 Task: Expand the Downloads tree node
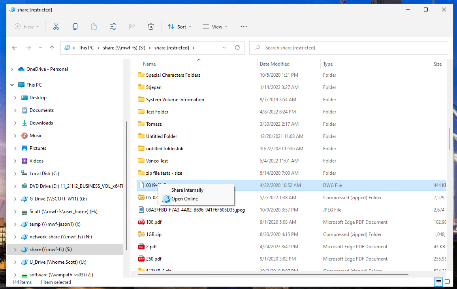pos(15,123)
